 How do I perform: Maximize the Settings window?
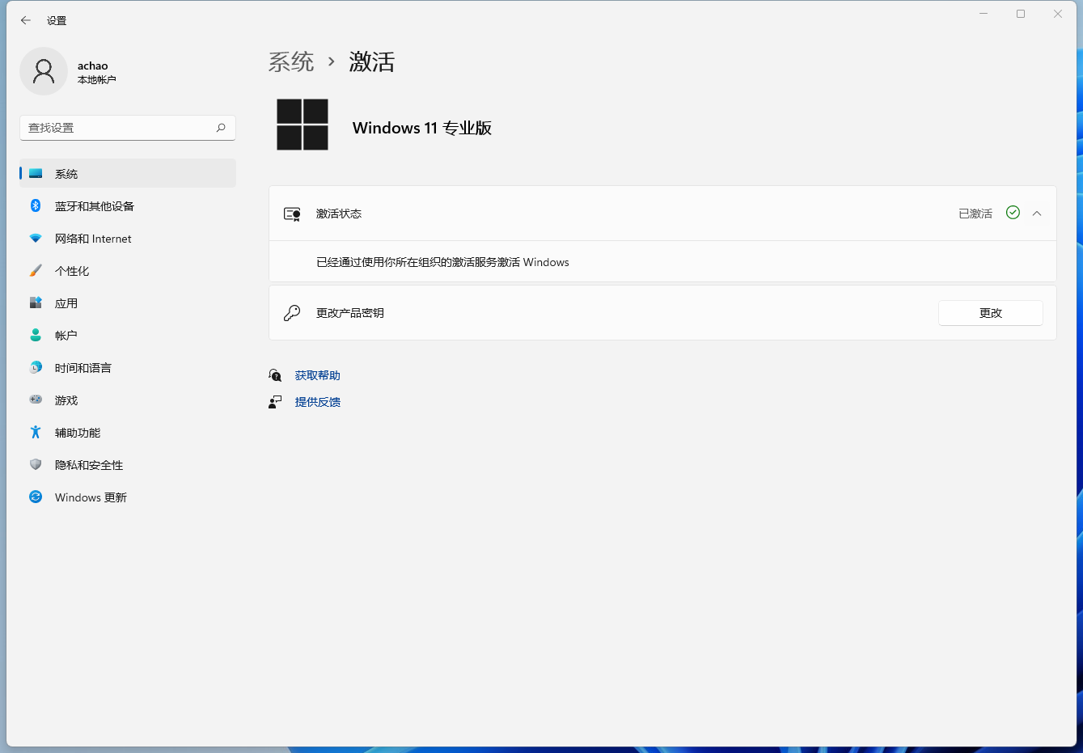(1021, 14)
